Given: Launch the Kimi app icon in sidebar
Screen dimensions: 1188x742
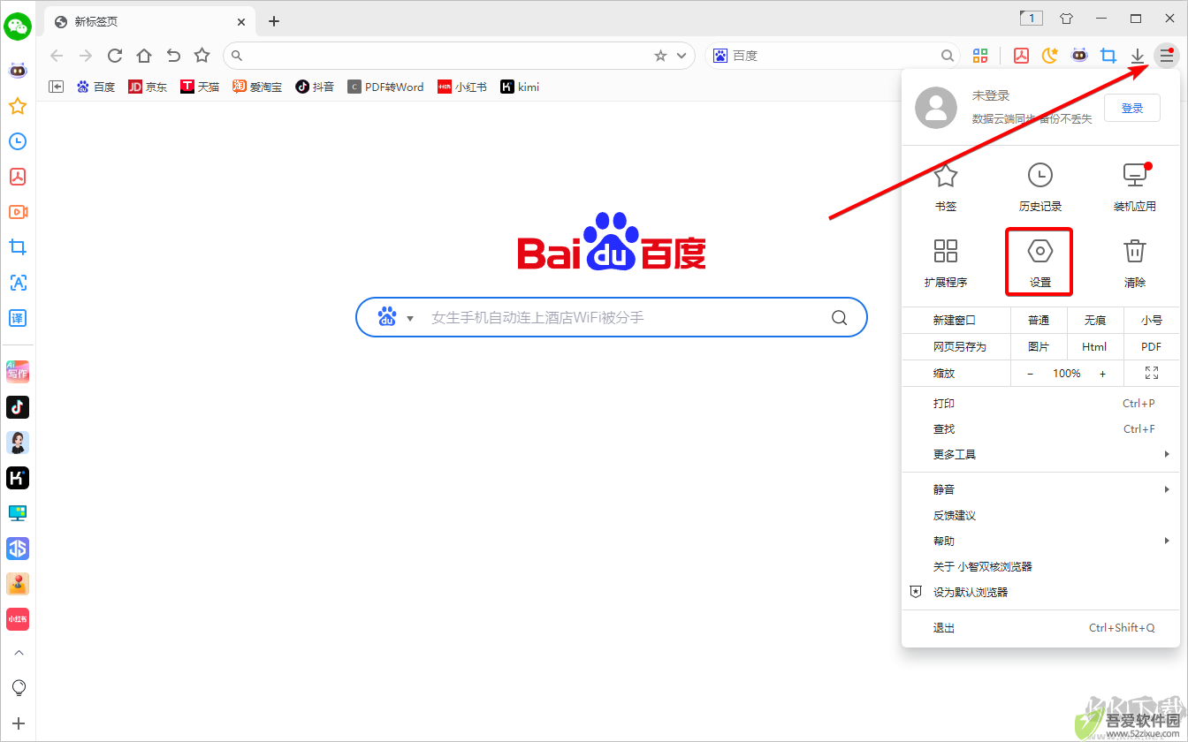Looking at the screenshot, I should (x=18, y=478).
